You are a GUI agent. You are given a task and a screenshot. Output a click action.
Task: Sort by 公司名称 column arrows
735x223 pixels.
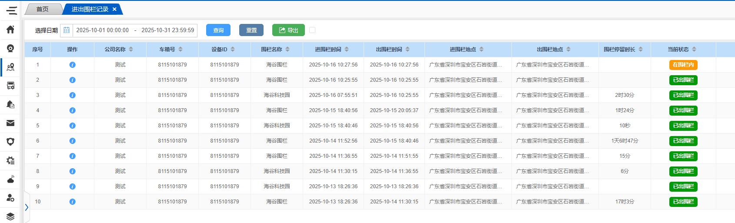point(131,50)
